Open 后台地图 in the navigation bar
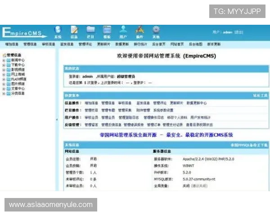The image size is (270, 216). (x=196, y=44)
